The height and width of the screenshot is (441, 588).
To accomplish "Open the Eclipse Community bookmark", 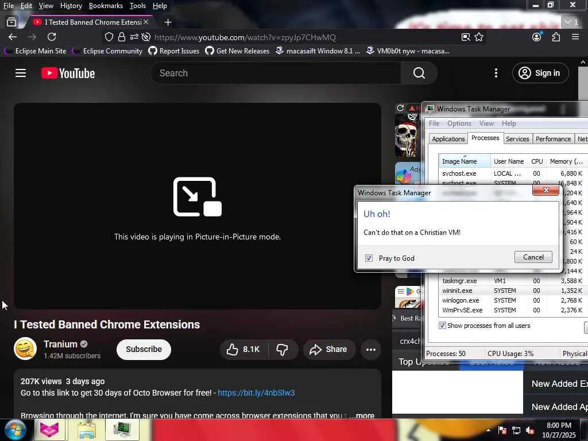I will [x=107, y=51].
